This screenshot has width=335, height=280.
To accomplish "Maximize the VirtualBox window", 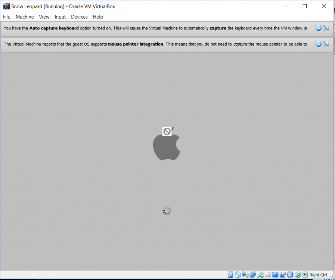I will coord(305,6).
